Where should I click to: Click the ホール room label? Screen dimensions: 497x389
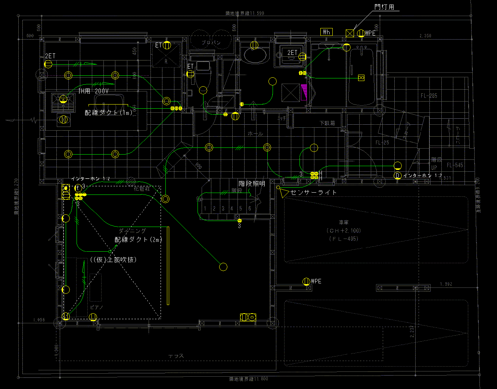click(x=255, y=134)
